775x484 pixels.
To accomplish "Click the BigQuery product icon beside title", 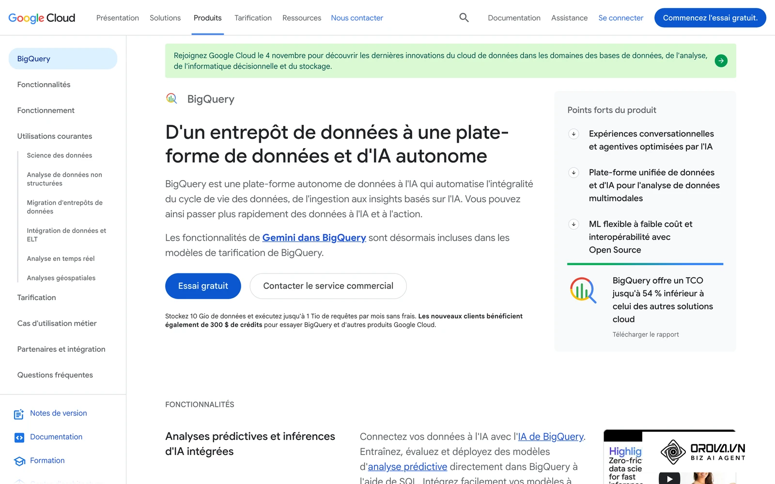I will click(x=172, y=99).
